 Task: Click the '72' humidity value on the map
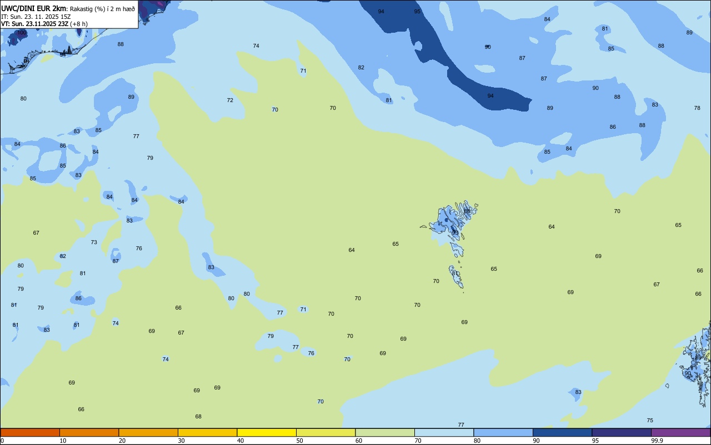pyautogui.click(x=230, y=100)
